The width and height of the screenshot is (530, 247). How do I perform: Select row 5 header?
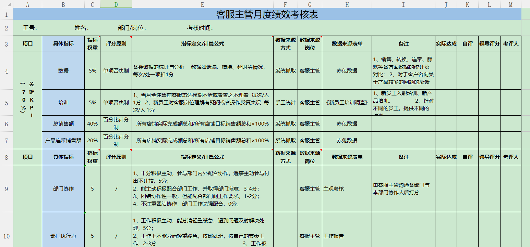tap(7, 102)
